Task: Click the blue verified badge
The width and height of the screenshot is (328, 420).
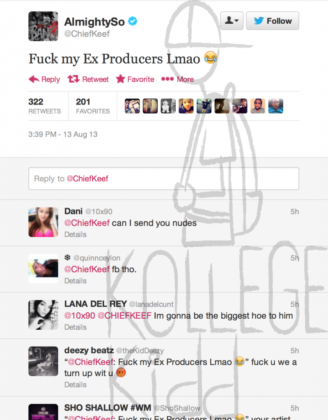Action: point(133,21)
